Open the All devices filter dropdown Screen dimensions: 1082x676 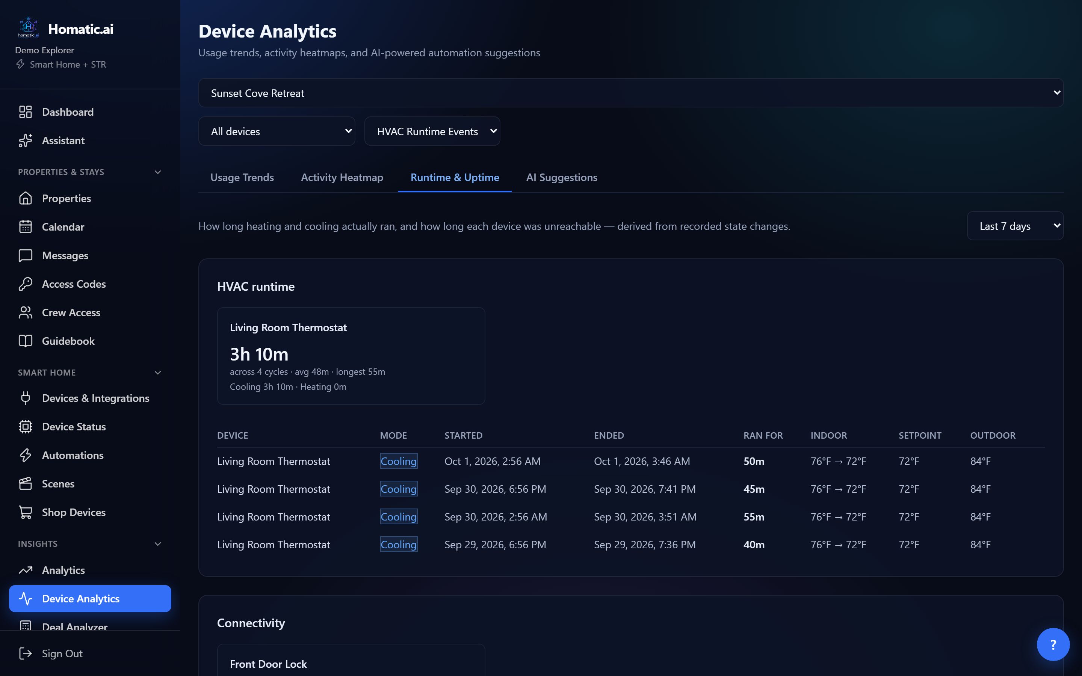click(277, 131)
